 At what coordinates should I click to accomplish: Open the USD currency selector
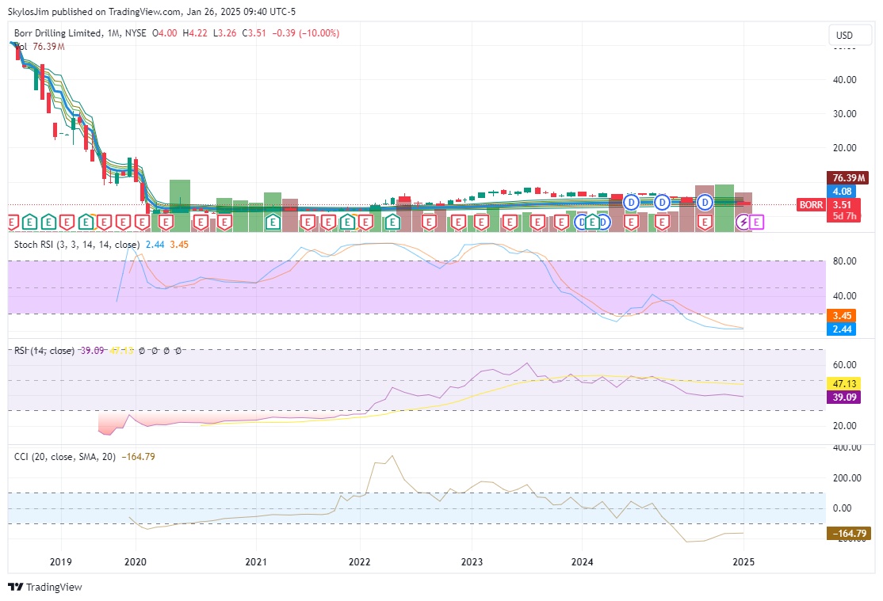845,36
